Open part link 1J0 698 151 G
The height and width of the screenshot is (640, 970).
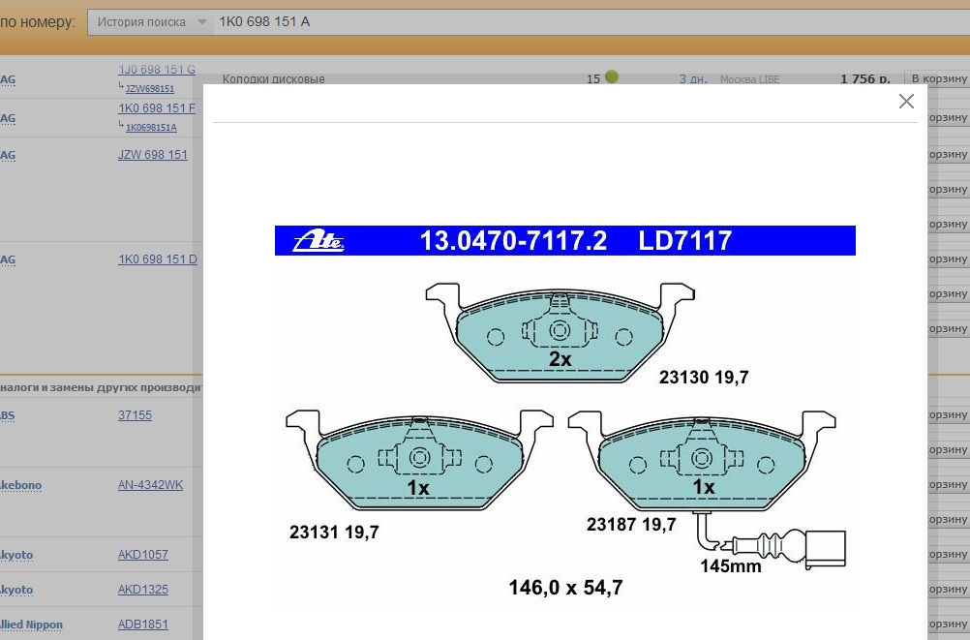tap(157, 70)
